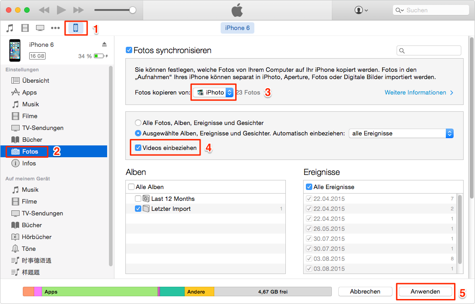Open the Music library icon
The height and width of the screenshot is (304, 475).
coord(10,28)
